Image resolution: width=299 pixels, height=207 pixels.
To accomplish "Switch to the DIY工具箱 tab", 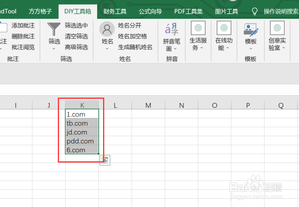I will click(78, 11).
